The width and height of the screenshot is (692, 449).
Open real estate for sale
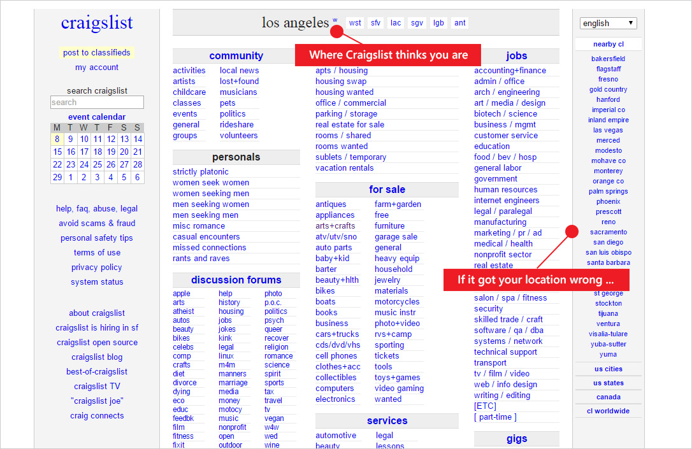point(350,125)
